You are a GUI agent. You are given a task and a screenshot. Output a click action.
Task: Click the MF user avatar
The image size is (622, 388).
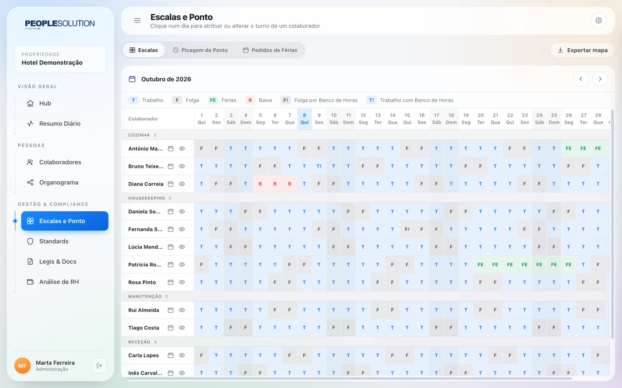point(23,365)
